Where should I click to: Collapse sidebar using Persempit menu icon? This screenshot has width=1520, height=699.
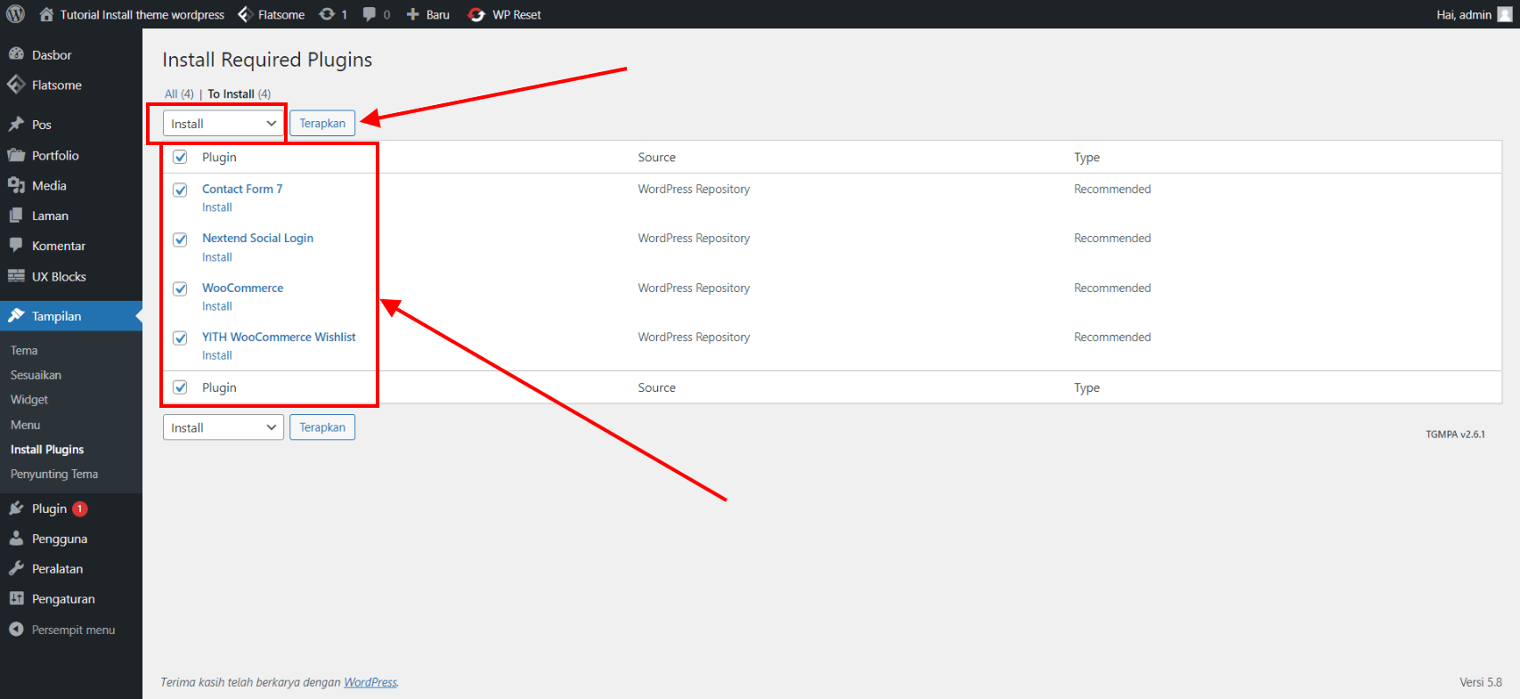(16, 630)
